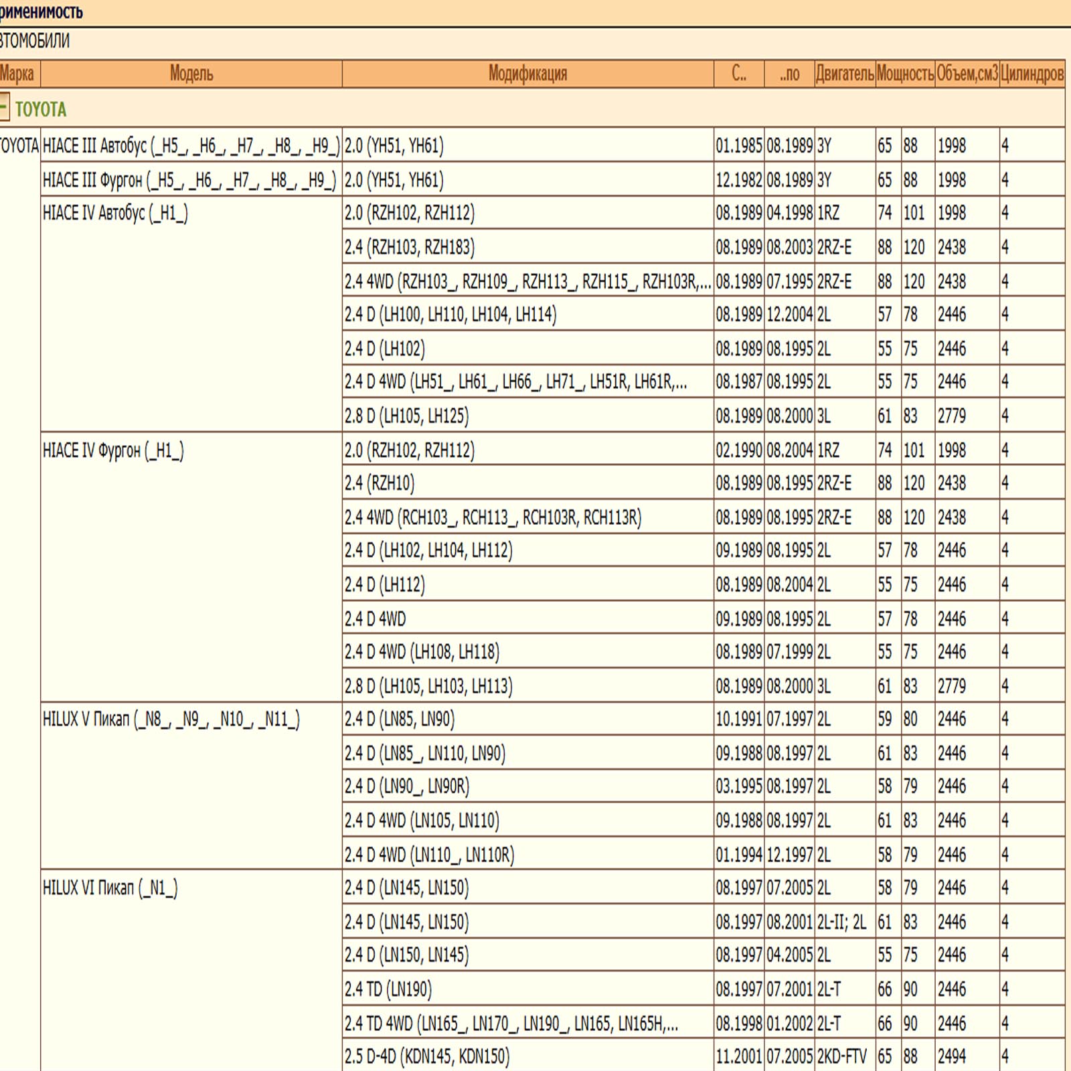Collapse the TOYOTA group with minus icon
This screenshot has height=1071, width=1071.
[x=4, y=107]
